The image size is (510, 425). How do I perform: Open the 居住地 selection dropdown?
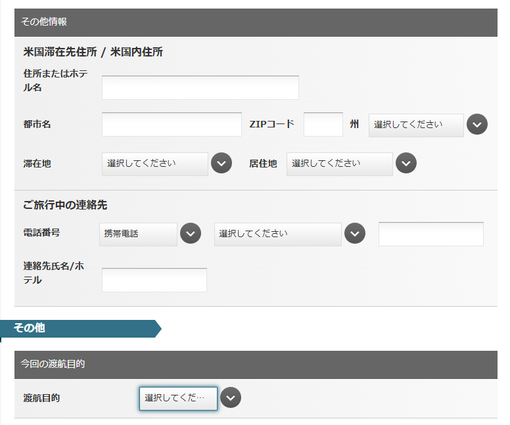click(340, 164)
